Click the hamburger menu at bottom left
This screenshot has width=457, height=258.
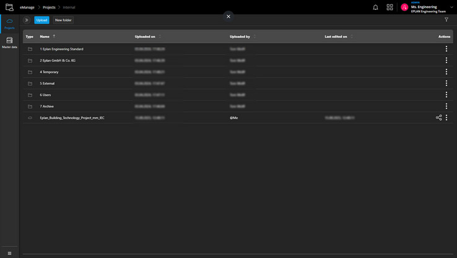coord(9,253)
